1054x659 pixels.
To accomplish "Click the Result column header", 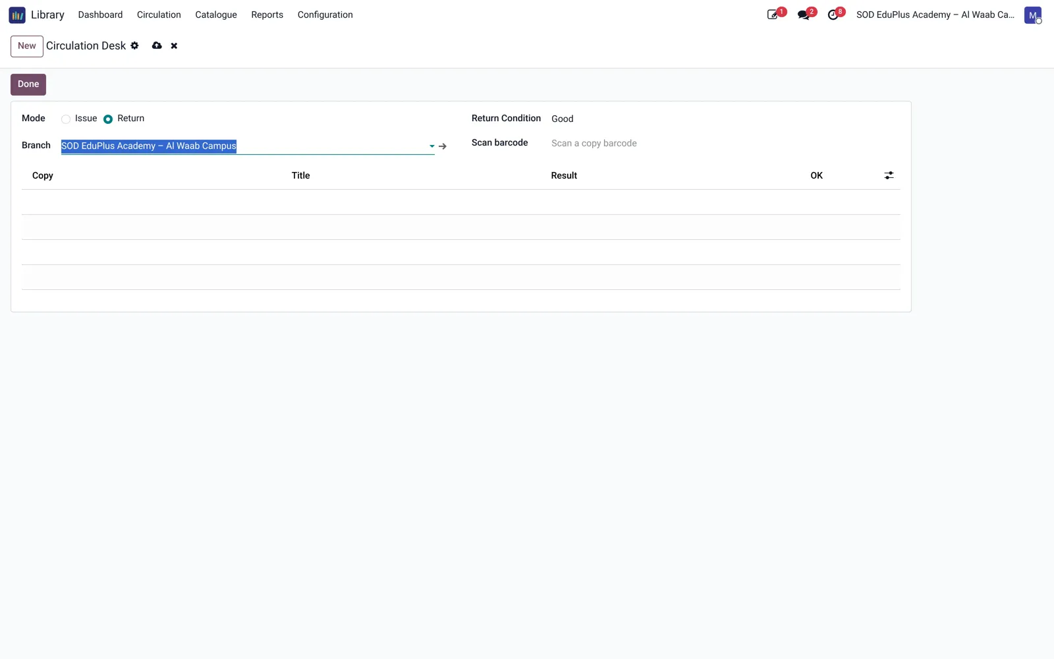I will (x=564, y=175).
